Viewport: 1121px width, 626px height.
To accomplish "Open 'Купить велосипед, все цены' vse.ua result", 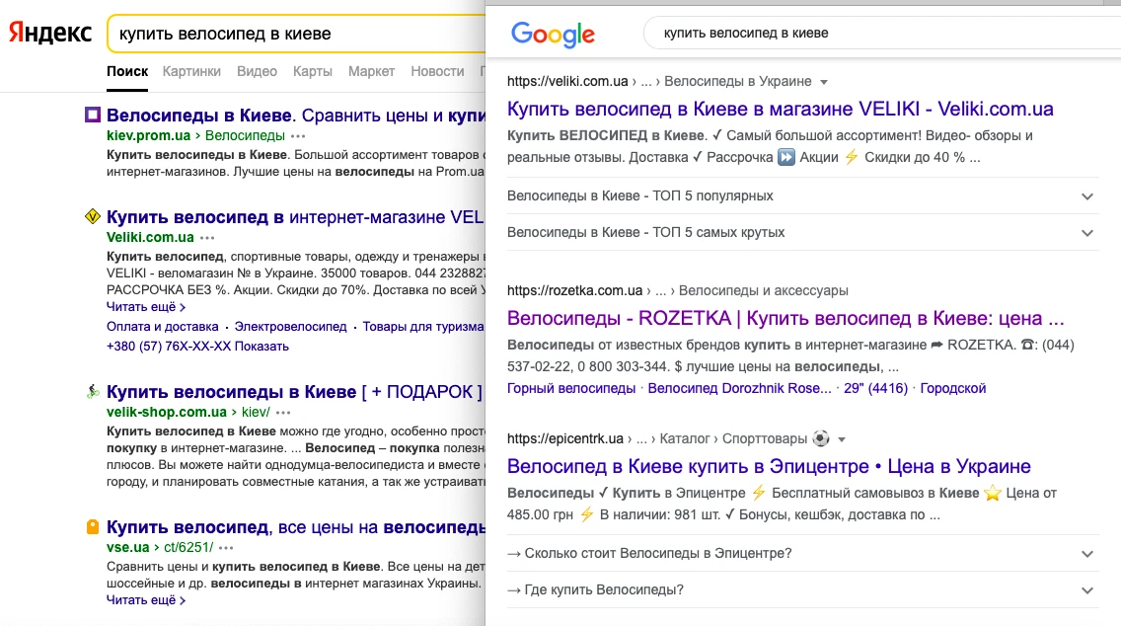I will [296, 527].
